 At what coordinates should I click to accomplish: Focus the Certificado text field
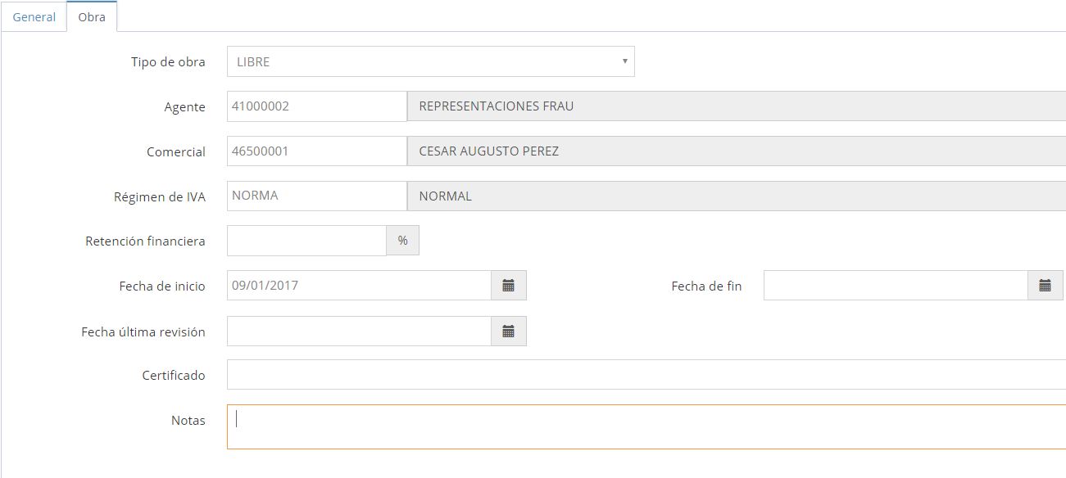(x=646, y=375)
